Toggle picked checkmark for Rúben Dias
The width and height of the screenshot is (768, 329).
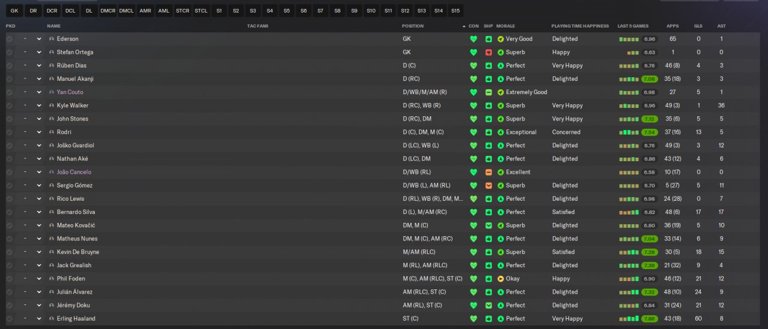(x=9, y=65)
